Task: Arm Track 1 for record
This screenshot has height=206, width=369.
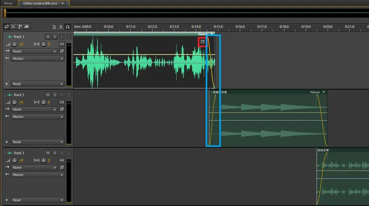Action: pyautogui.click(x=62, y=37)
